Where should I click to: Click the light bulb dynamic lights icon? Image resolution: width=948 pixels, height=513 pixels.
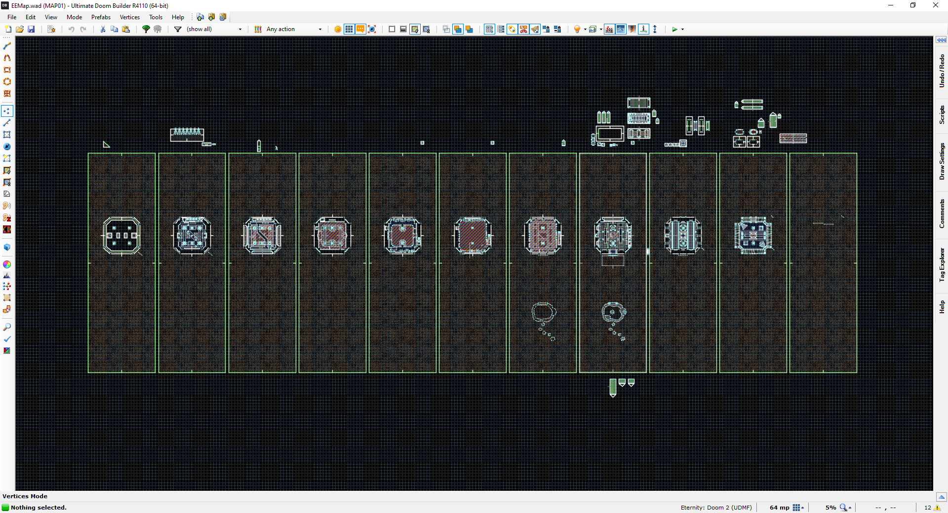[577, 29]
